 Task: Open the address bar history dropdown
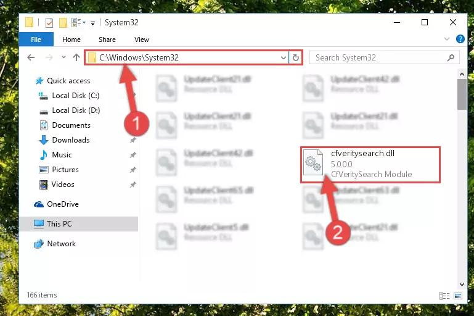pyautogui.click(x=284, y=57)
